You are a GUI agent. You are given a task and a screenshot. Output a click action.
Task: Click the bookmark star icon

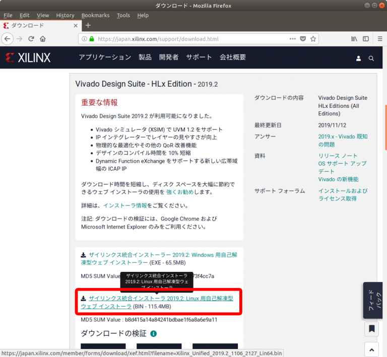[313, 39]
